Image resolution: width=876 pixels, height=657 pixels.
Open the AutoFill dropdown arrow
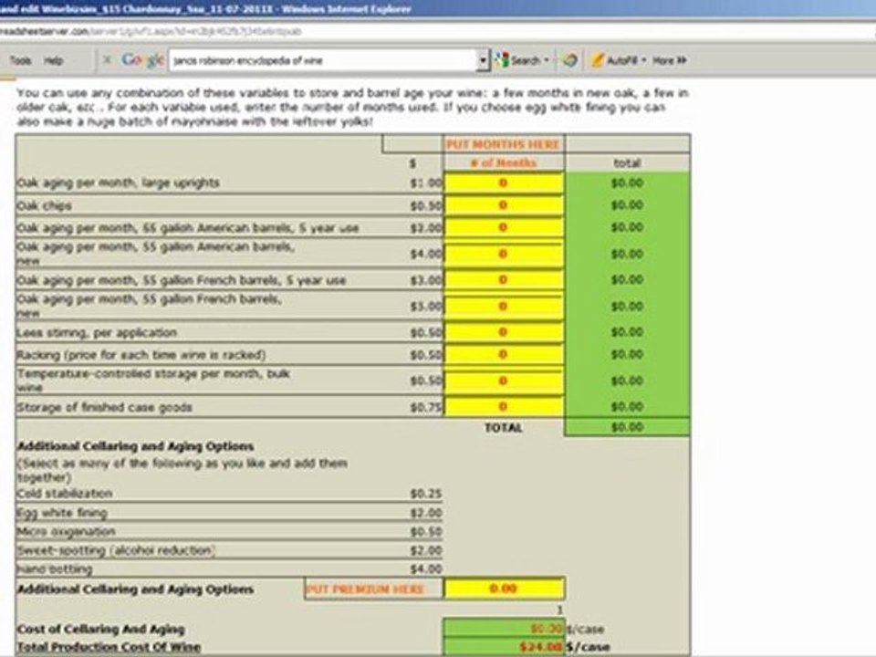(643, 60)
